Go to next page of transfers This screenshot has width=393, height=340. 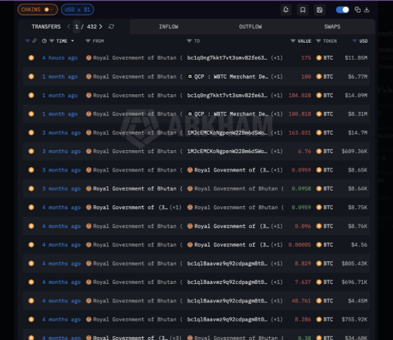tap(101, 26)
